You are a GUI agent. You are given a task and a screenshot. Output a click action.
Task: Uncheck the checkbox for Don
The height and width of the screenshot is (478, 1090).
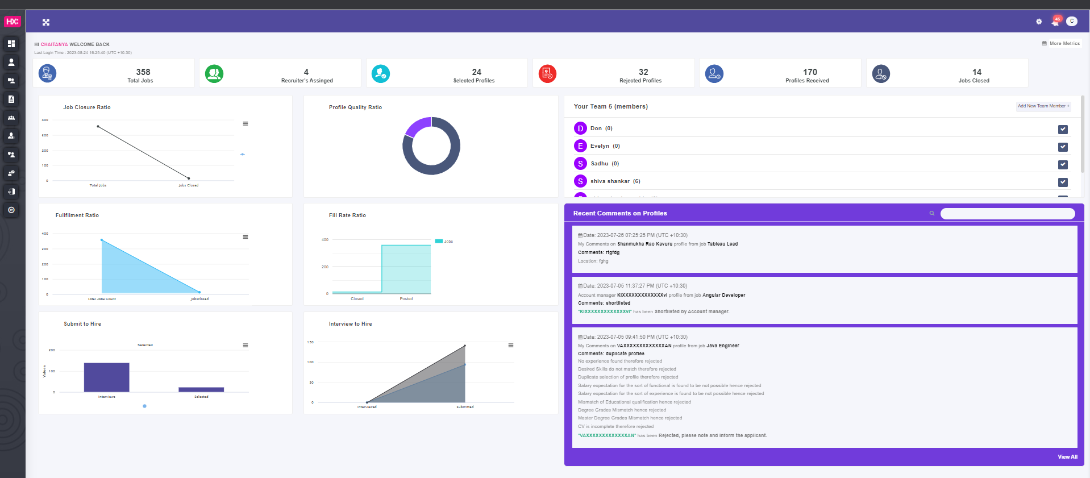tap(1063, 129)
